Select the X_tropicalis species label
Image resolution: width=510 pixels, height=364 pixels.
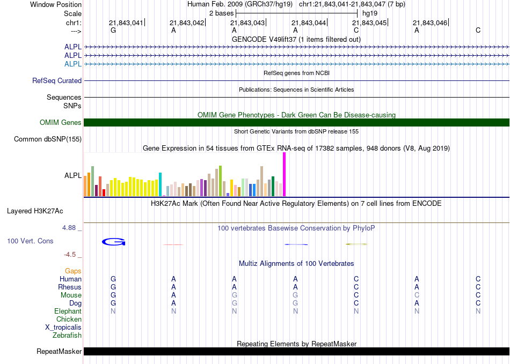tap(63, 328)
